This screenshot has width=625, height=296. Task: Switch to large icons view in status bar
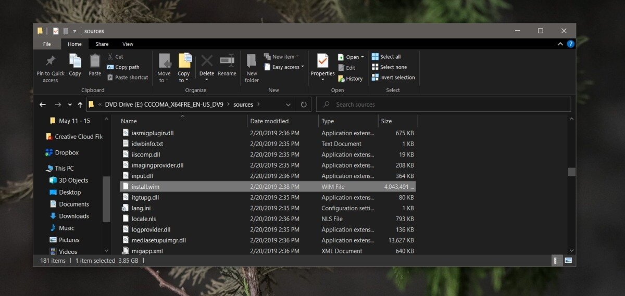[569, 260]
